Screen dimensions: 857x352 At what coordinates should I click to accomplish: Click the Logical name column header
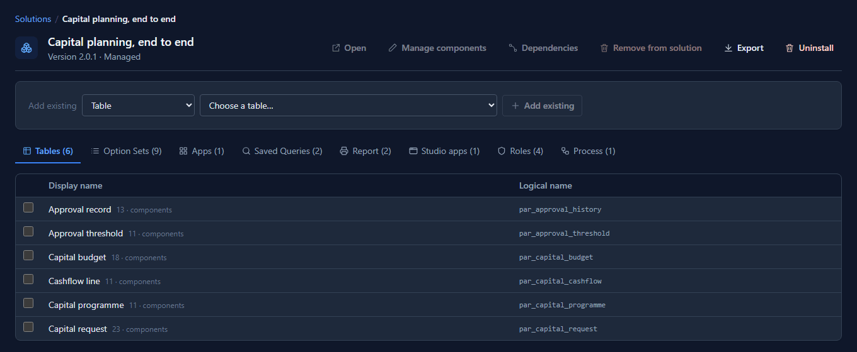click(546, 185)
